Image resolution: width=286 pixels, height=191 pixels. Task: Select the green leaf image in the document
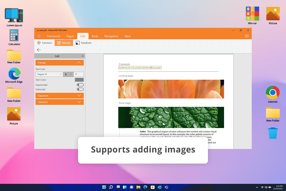point(171,117)
